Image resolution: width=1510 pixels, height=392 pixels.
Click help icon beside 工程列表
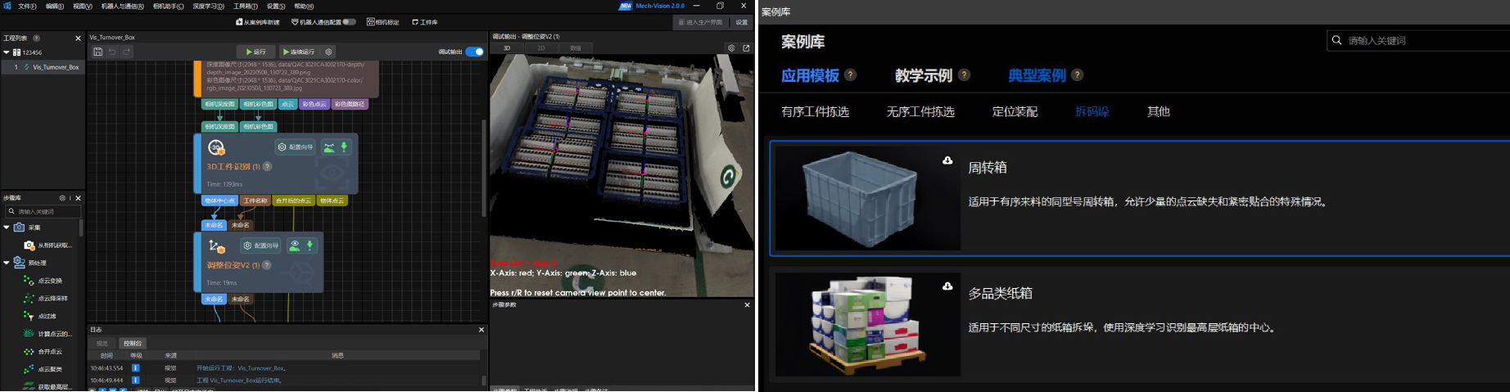[36, 38]
